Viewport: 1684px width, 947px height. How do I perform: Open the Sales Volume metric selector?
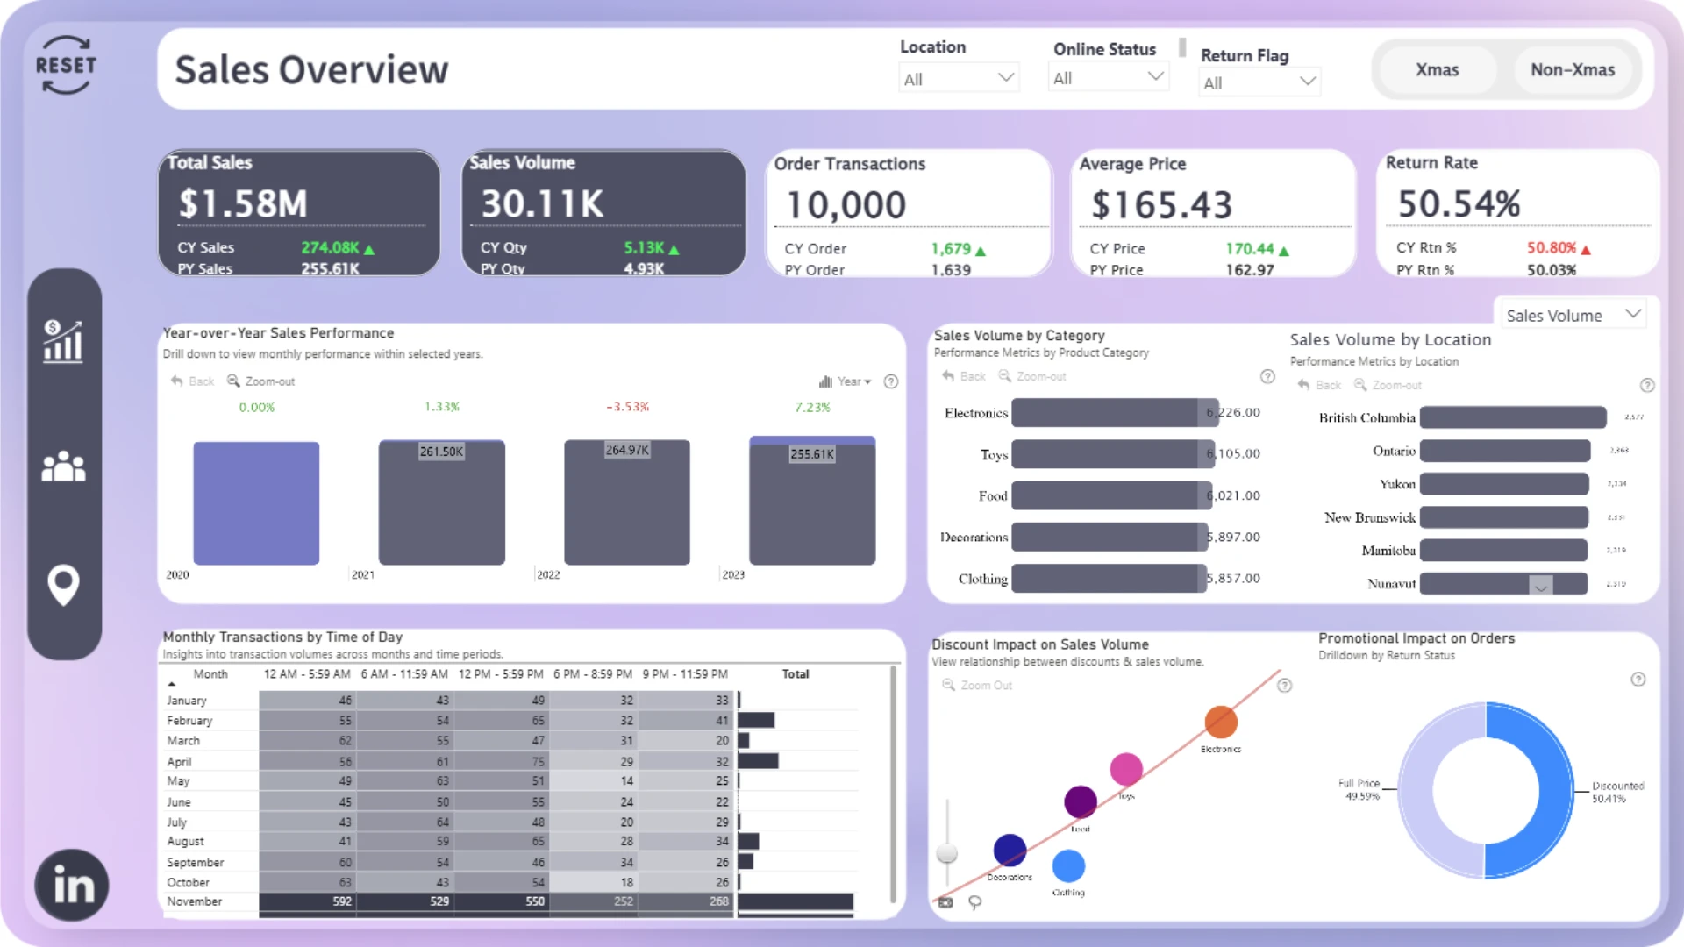point(1571,316)
